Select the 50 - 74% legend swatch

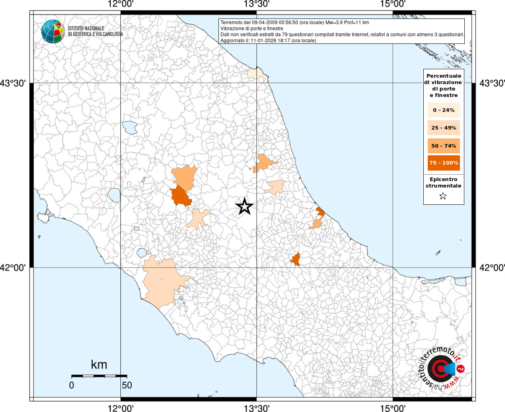click(443, 146)
